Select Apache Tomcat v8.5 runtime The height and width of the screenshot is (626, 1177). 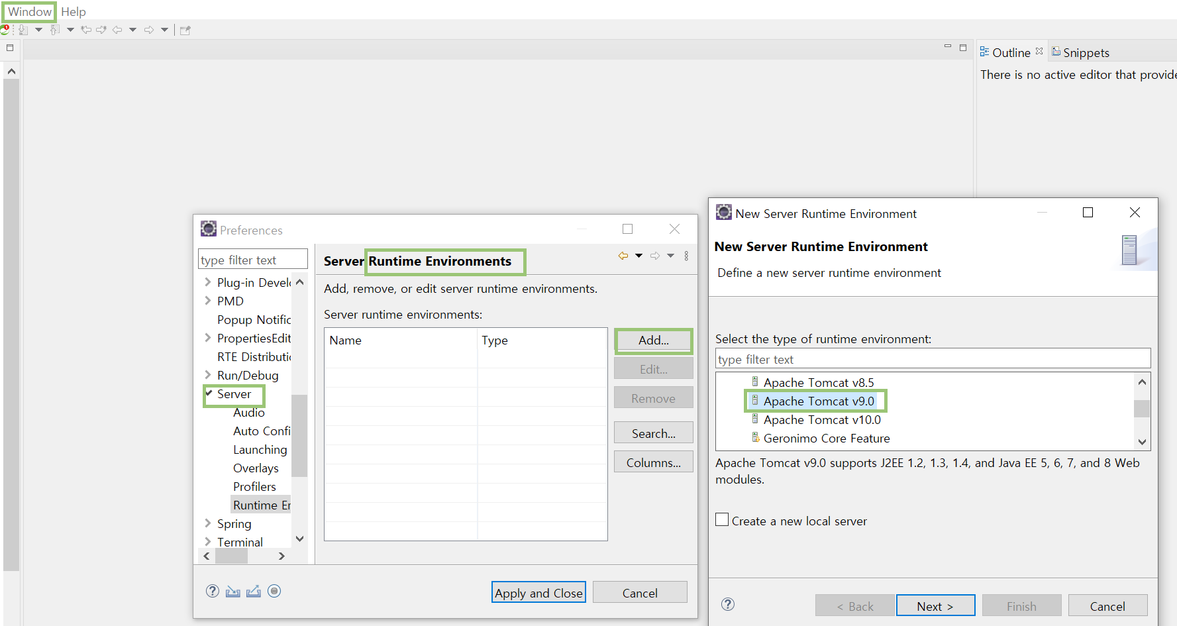coord(819,382)
